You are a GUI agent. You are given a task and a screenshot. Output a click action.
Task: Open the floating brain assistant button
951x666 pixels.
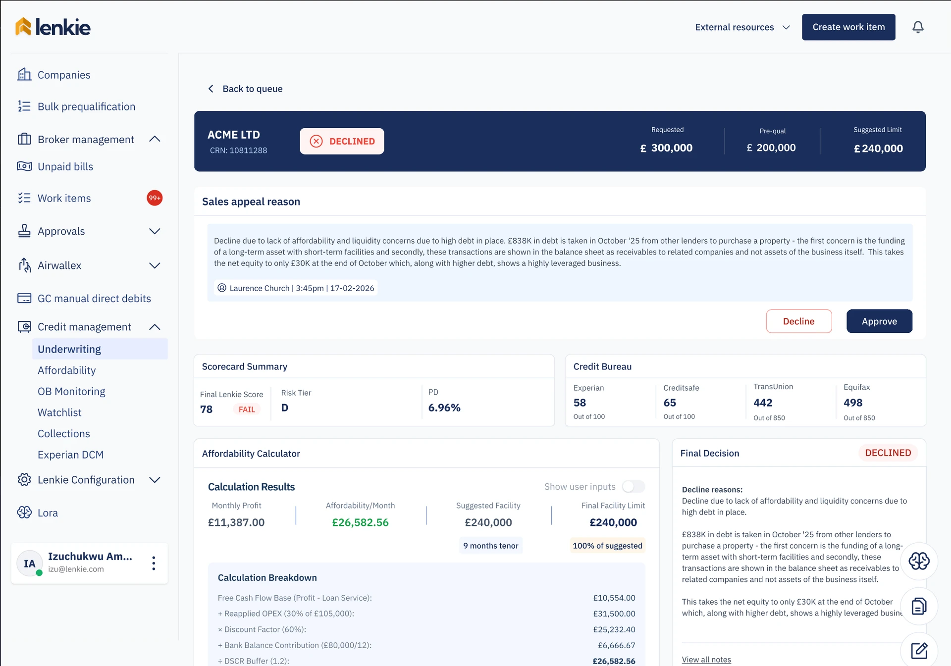pyautogui.click(x=919, y=561)
